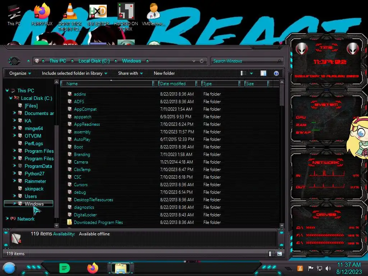Expand the Rainmeter folder node
Screen dimensions: 368x276
click(14, 181)
